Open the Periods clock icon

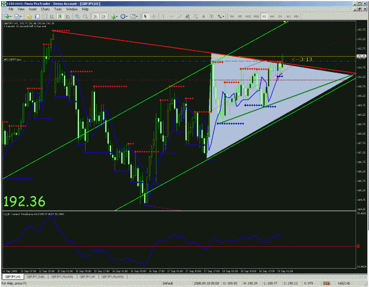pyautogui.click(x=123, y=17)
